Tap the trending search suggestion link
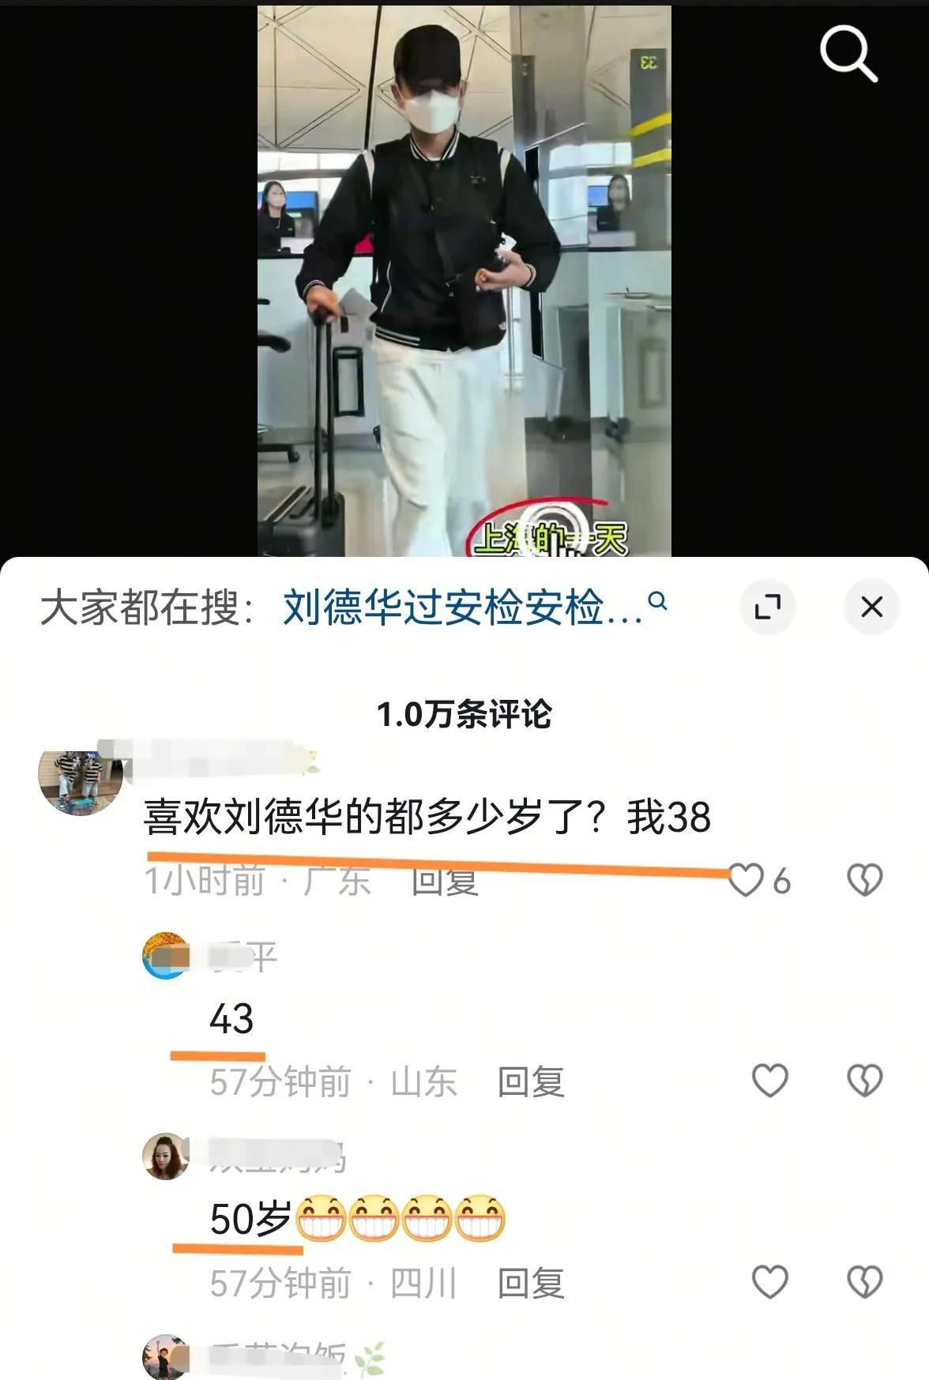Screen dimensions: 929x1380 click(x=462, y=607)
